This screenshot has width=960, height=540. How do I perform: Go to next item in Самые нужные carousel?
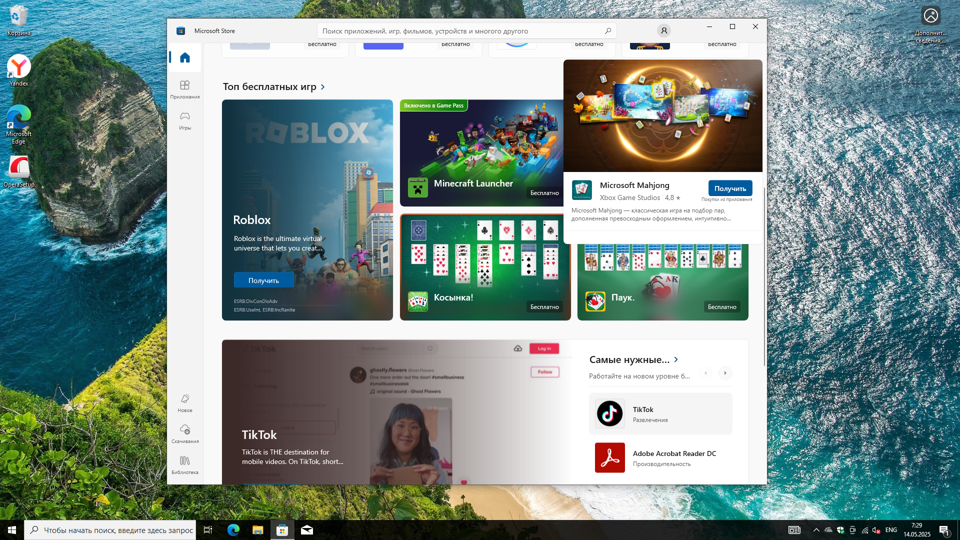725,373
